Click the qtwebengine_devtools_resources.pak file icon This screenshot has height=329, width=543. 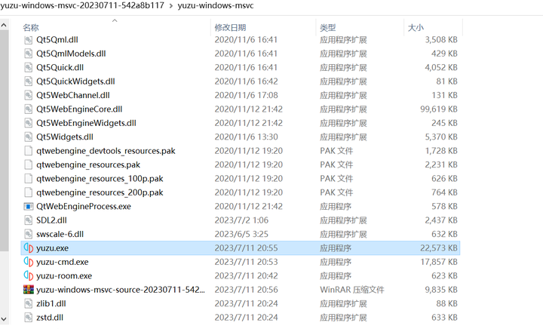tap(29, 151)
